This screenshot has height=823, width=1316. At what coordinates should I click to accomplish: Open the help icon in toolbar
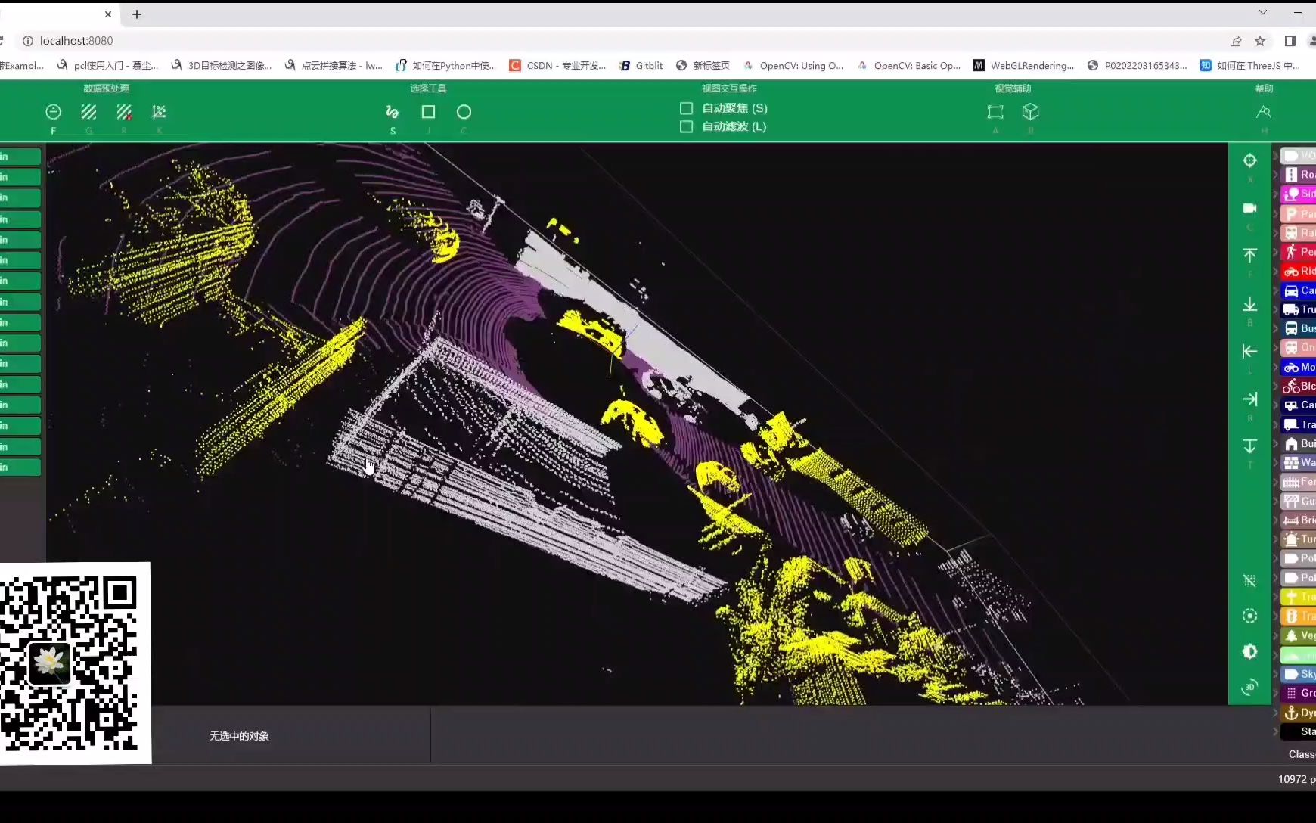(1264, 112)
